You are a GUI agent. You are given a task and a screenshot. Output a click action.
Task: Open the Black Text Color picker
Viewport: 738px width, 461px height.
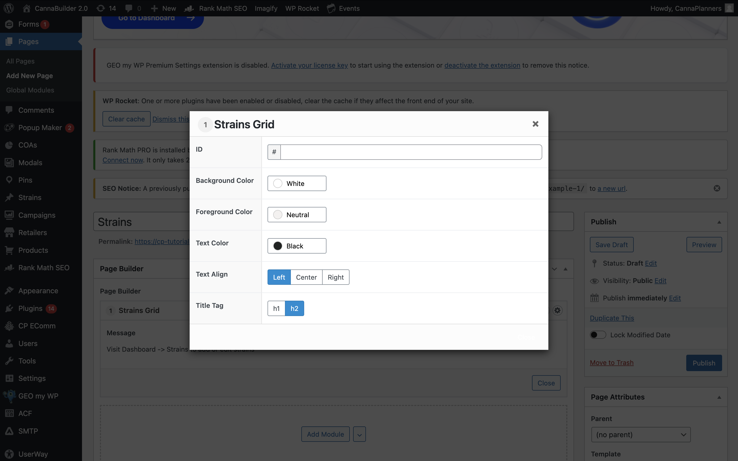click(x=296, y=246)
